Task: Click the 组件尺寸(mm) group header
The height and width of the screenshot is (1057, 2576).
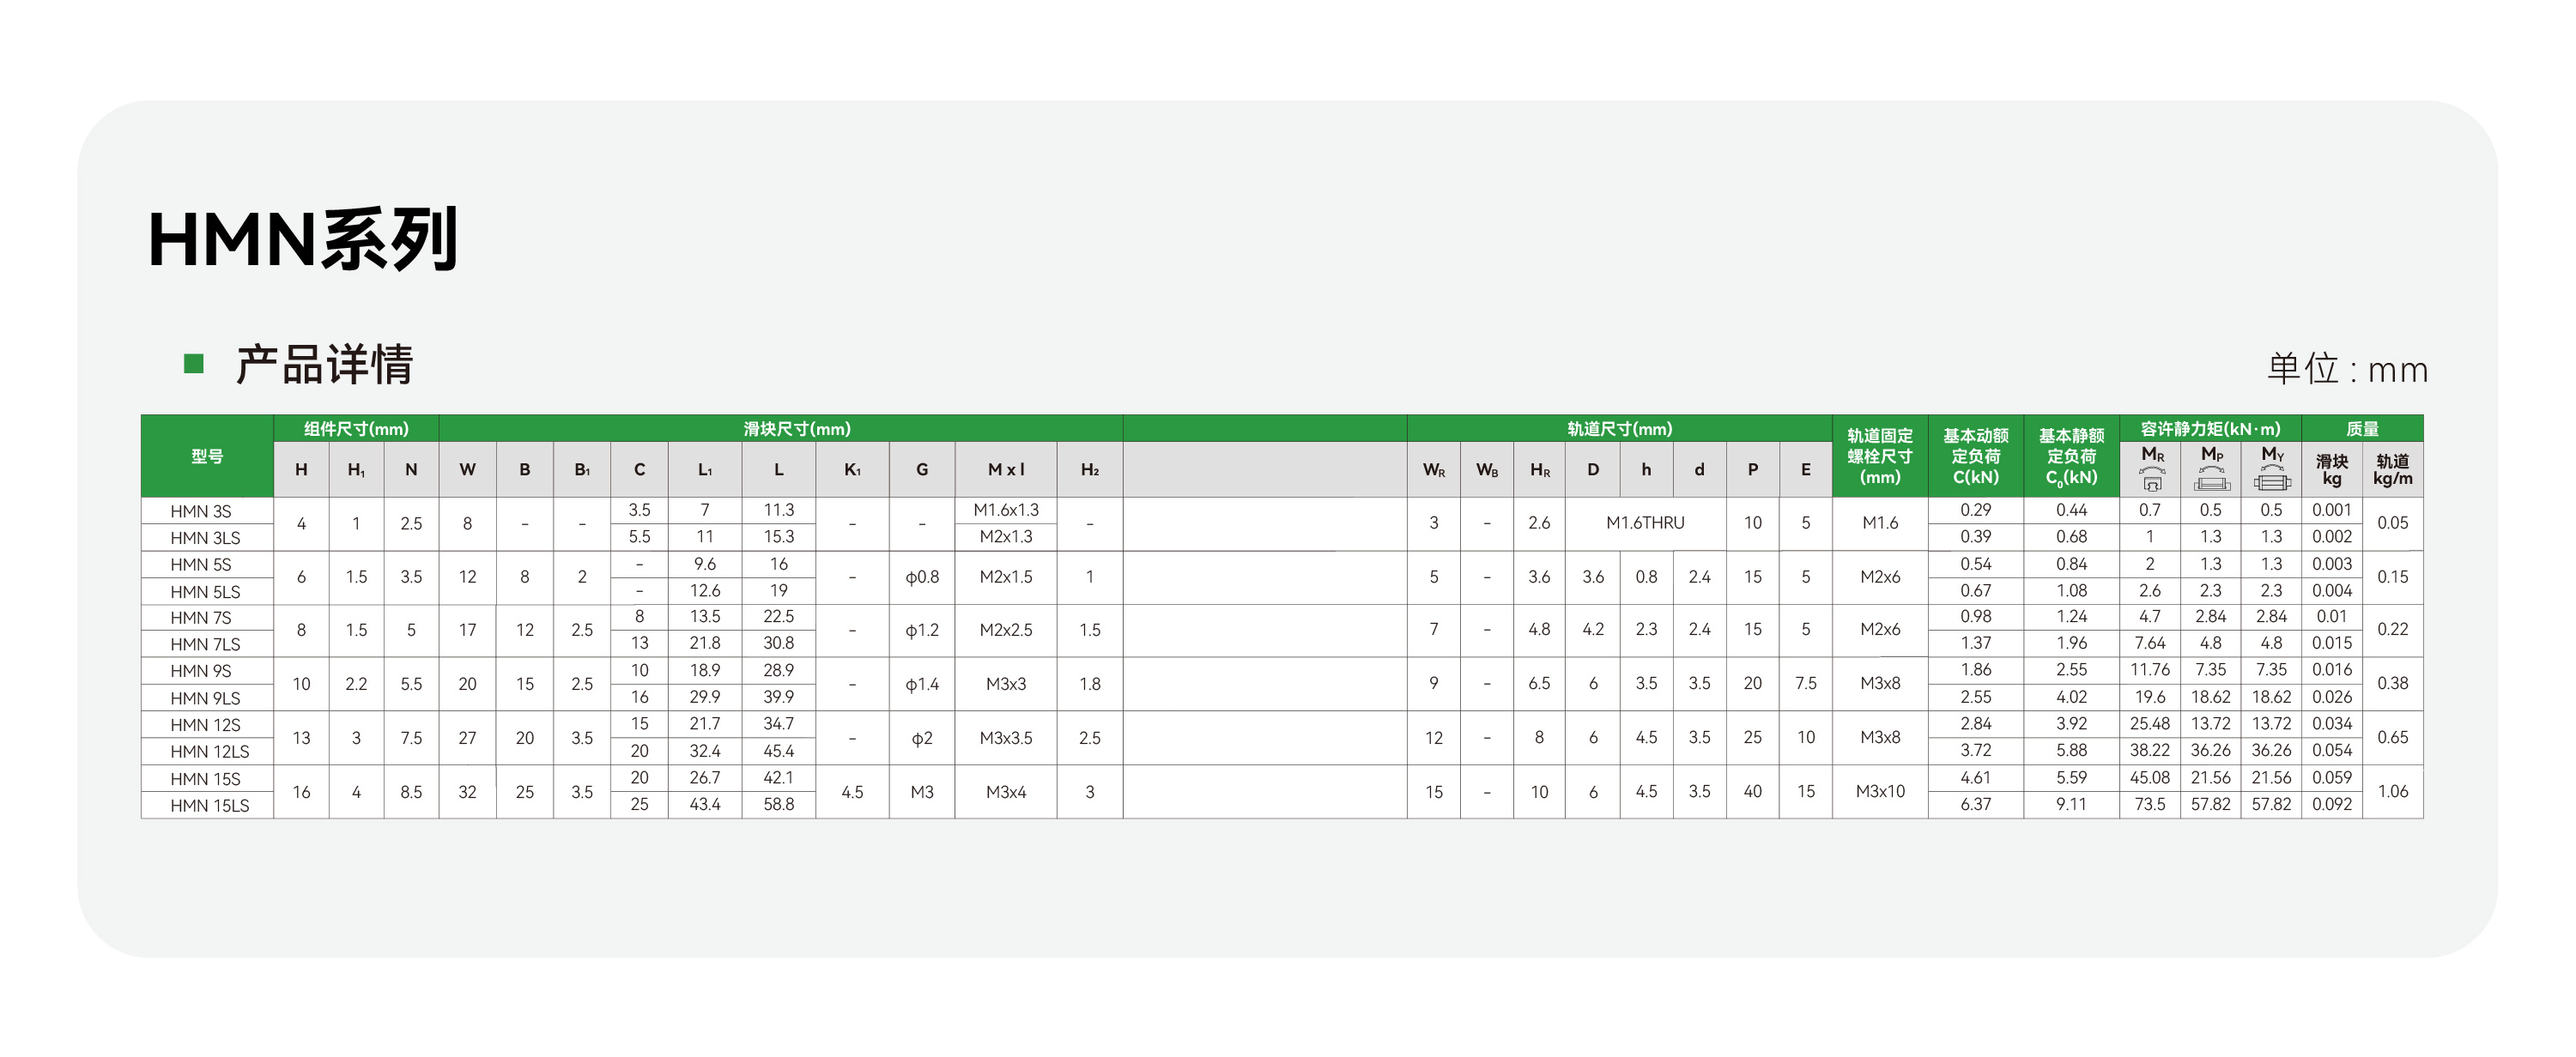Action: point(356,429)
